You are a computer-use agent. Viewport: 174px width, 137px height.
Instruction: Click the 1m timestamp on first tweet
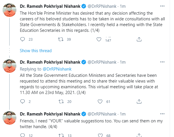[x=123, y=6]
